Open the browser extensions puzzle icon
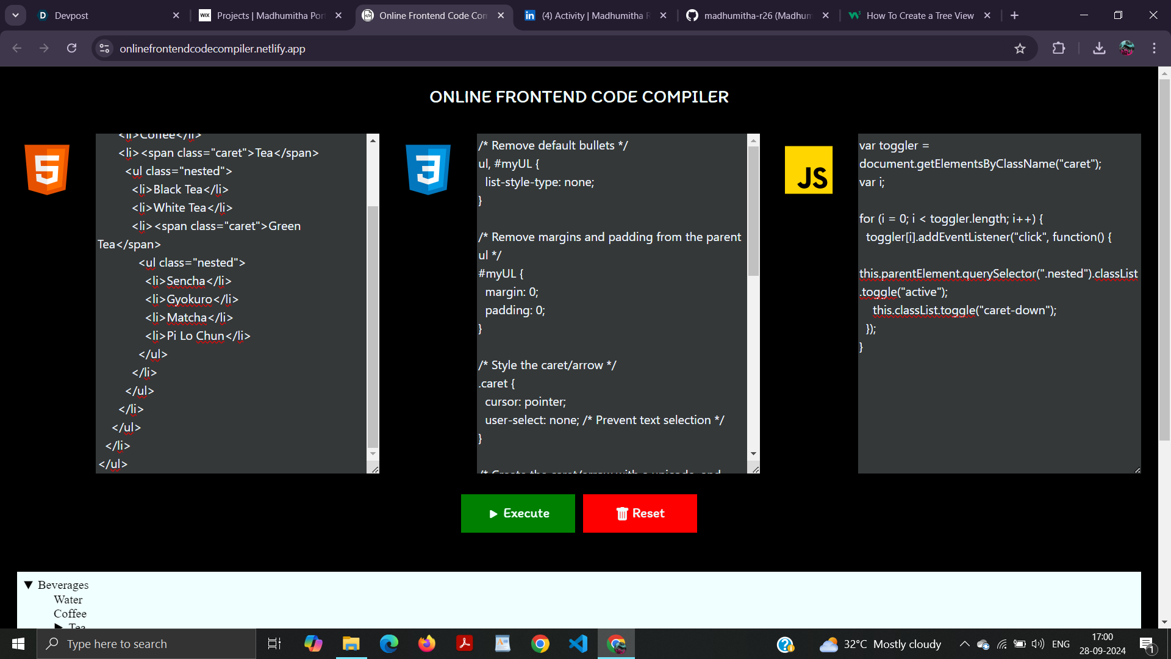Image resolution: width=1171 pixels, height=659 pixels. point(1059,49)
